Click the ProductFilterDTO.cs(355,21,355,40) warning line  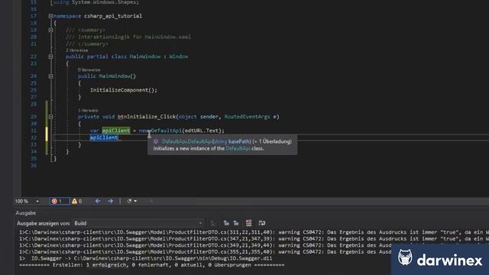pyautogui.click(x=205, y=252)
